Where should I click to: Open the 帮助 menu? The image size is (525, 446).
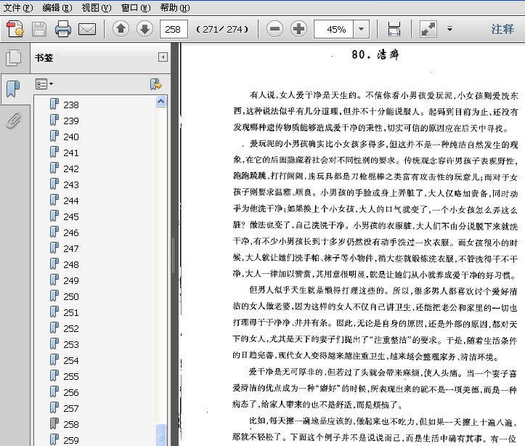[x=175, y=7]
